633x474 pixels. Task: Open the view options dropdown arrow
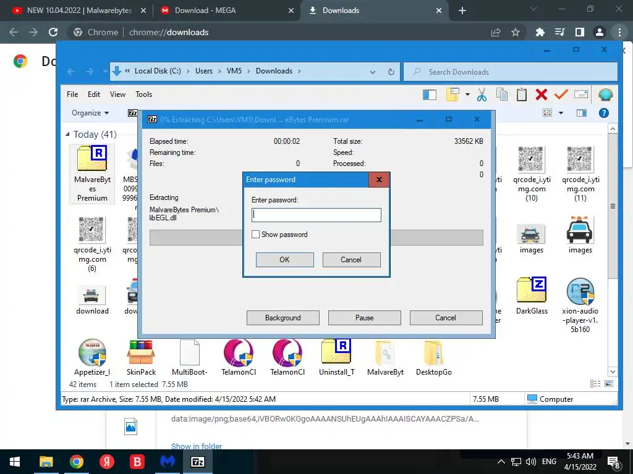pos(561,113)
